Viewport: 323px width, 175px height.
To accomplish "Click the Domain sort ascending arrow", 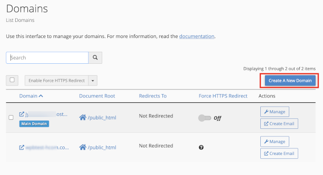I will click(x=41, y=96).
